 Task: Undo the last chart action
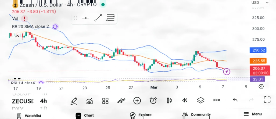pyautogui.click(x=235, y=100)
